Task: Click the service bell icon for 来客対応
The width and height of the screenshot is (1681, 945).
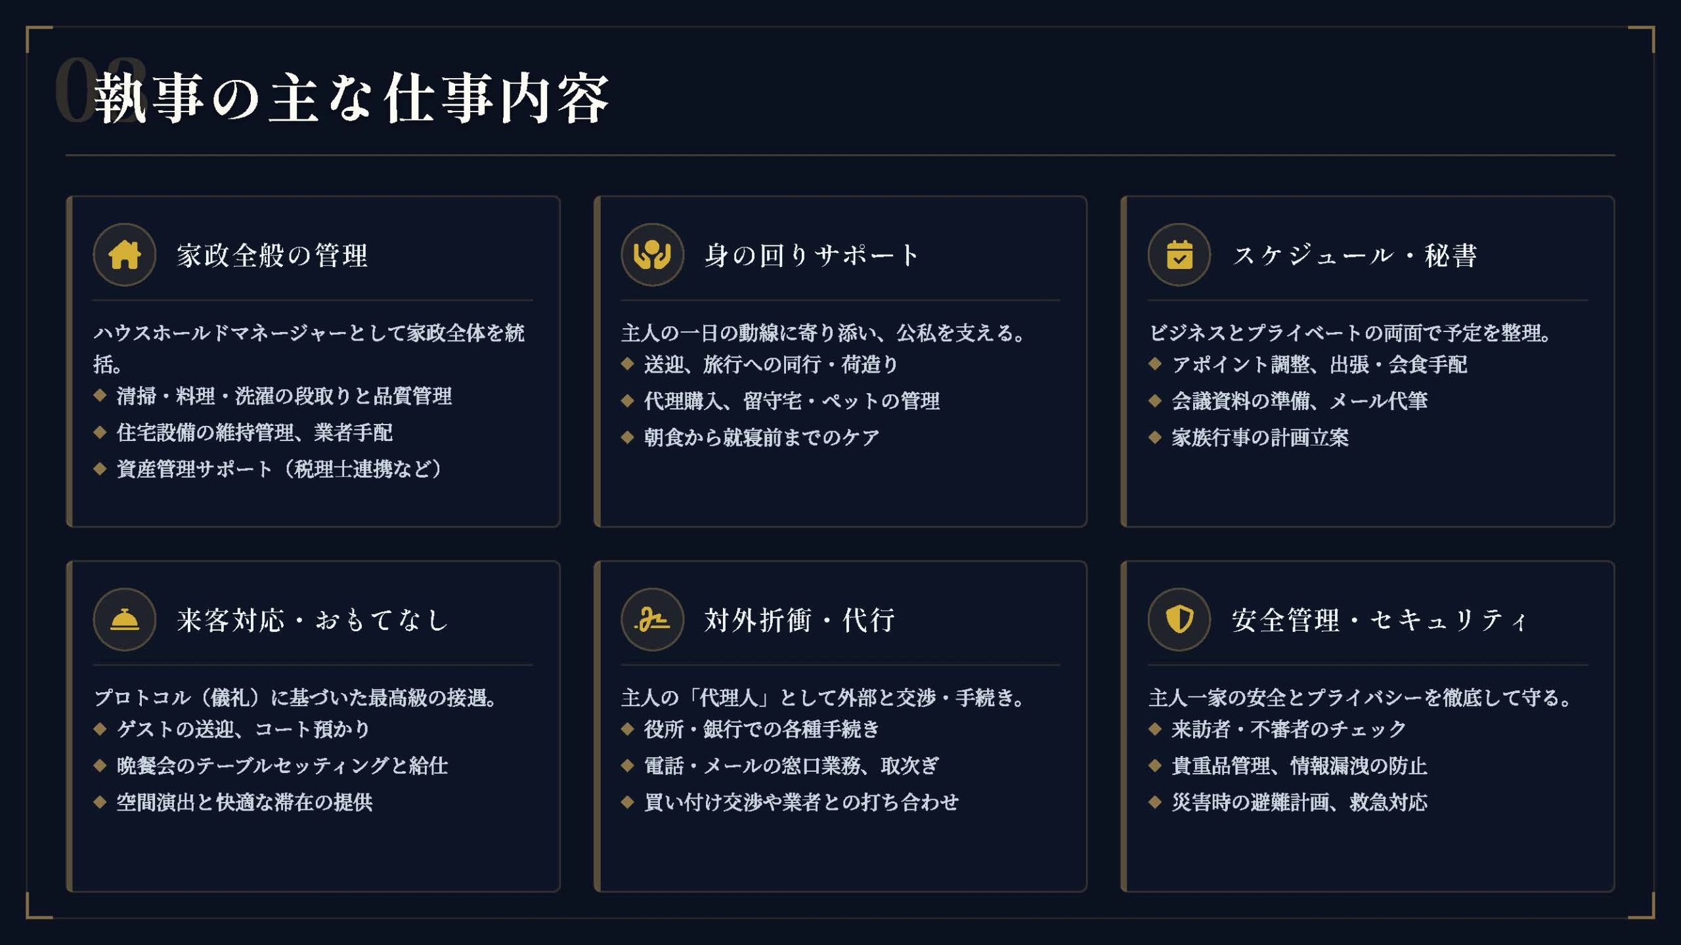Action: pyautogui.click(x=124, y=619)
